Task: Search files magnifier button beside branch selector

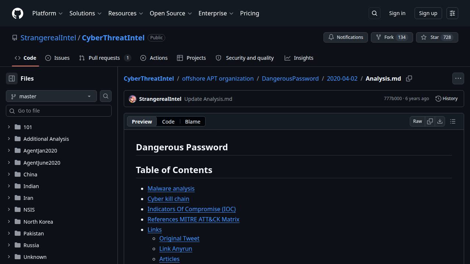Action: pos(106,96)
